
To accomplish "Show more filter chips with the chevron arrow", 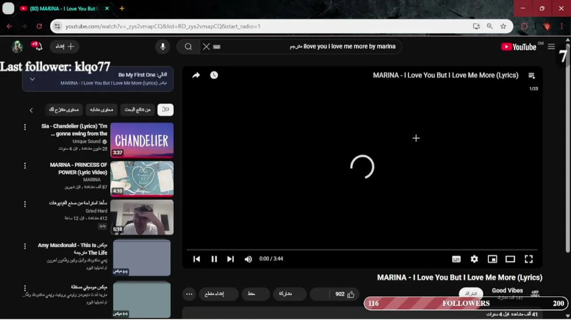I will [x=31, y=110].
